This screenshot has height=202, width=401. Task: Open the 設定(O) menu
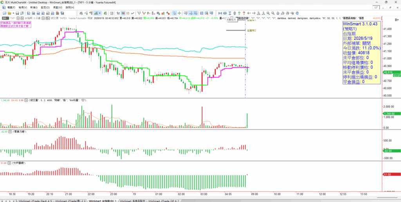pyautogui.click(x=45, y=7)
